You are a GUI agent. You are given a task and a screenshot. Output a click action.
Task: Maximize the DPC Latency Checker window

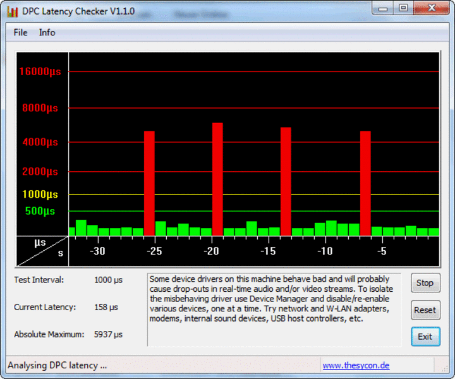point(403,8)
